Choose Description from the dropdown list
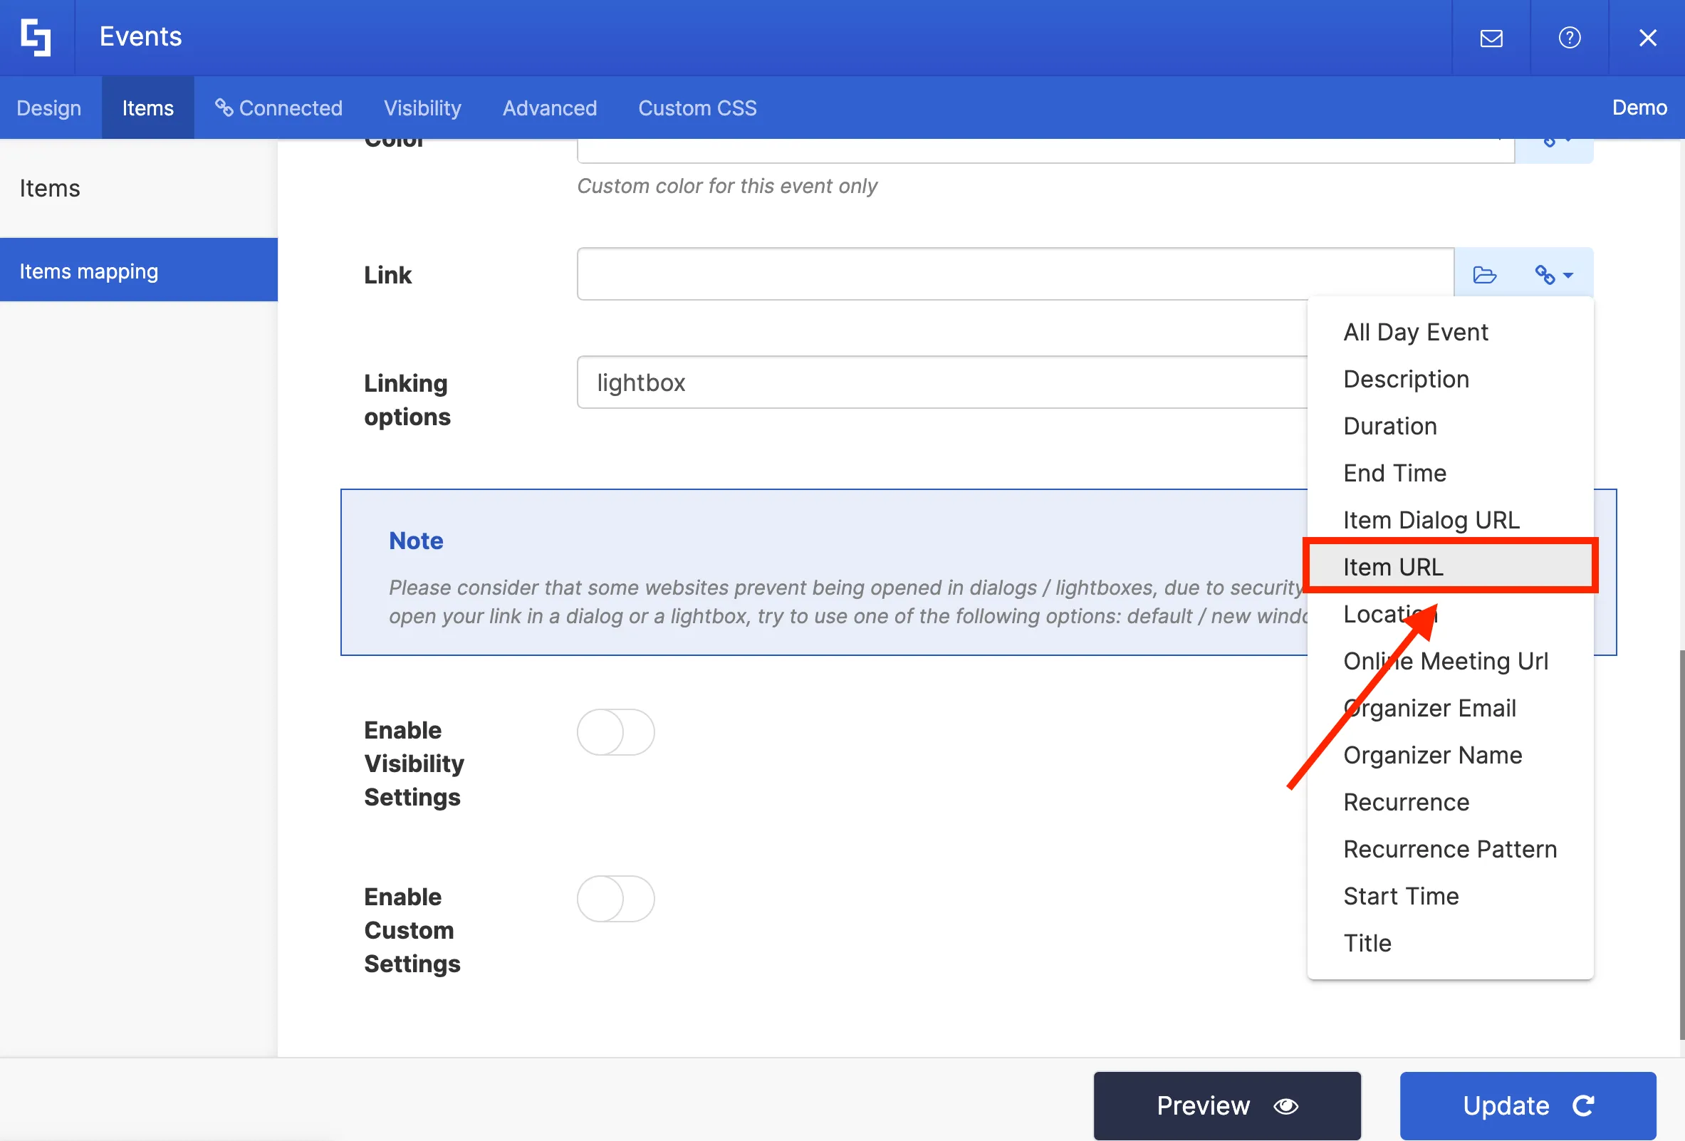 click(x=1450, y=379)
